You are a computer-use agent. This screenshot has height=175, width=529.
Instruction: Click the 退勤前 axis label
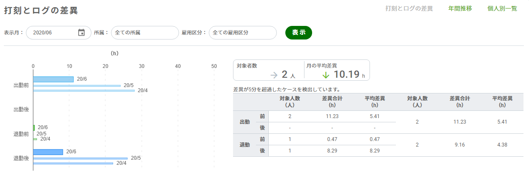coord(21,134)
